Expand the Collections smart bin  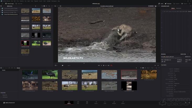pyautogui.click(x=1, y=97)
